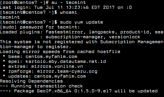Click the 'Resolving Dependencies' line
Viewport: 164px width, 97px height.
31,81
